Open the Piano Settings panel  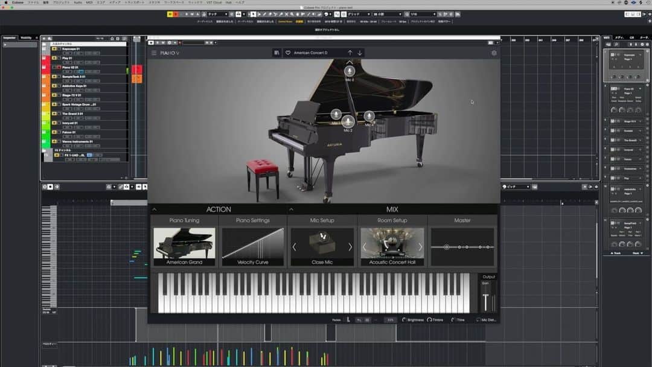tap(253, 220)
